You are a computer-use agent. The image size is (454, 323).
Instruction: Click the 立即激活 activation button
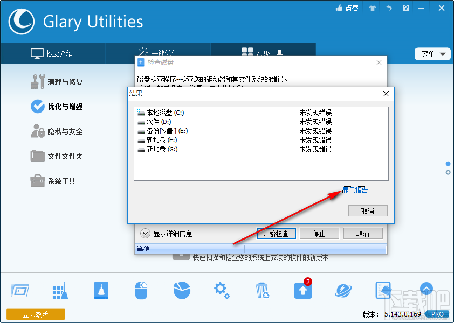click(35, 313)
